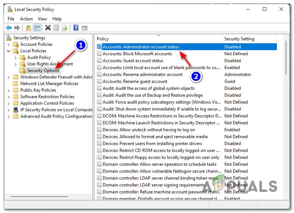The width and height of the screenshot is (294, 213).
Task: Expand the Account Policies tree node
Action: pyautogui.click(x=9, y=44)
